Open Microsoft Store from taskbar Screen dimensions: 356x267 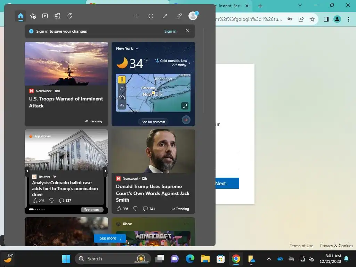tap(220, 259)
